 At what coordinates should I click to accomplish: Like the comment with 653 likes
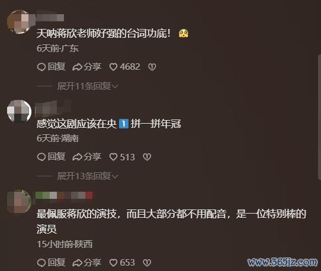click(x=122, y=263)
